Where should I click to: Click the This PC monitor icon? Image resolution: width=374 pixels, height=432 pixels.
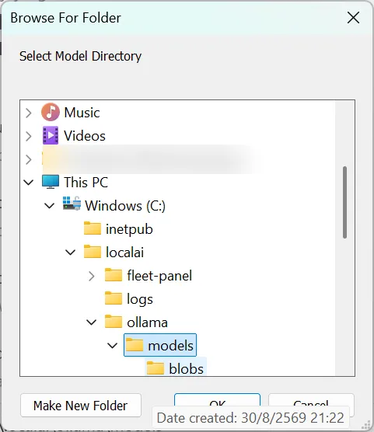point(51,182)
